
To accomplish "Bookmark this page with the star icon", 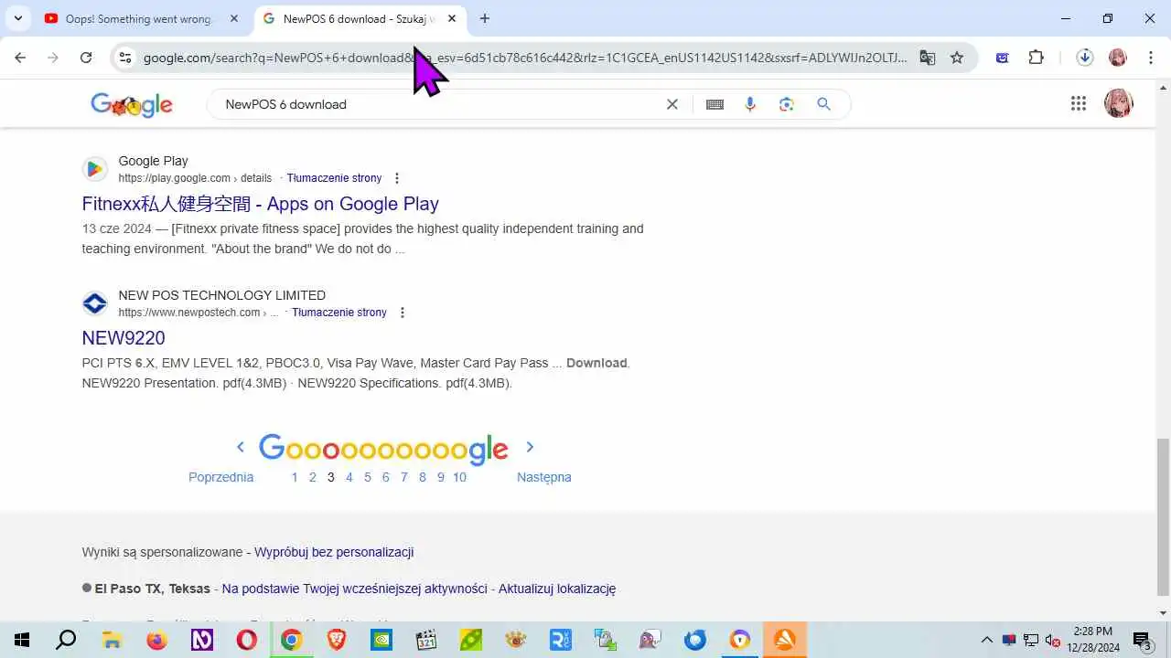I will click(x=957, y=58).
